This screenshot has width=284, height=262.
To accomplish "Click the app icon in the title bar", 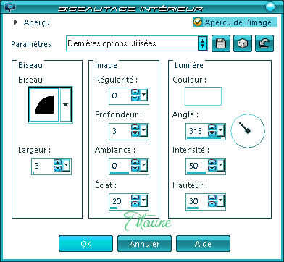I will tap(9, 7).
